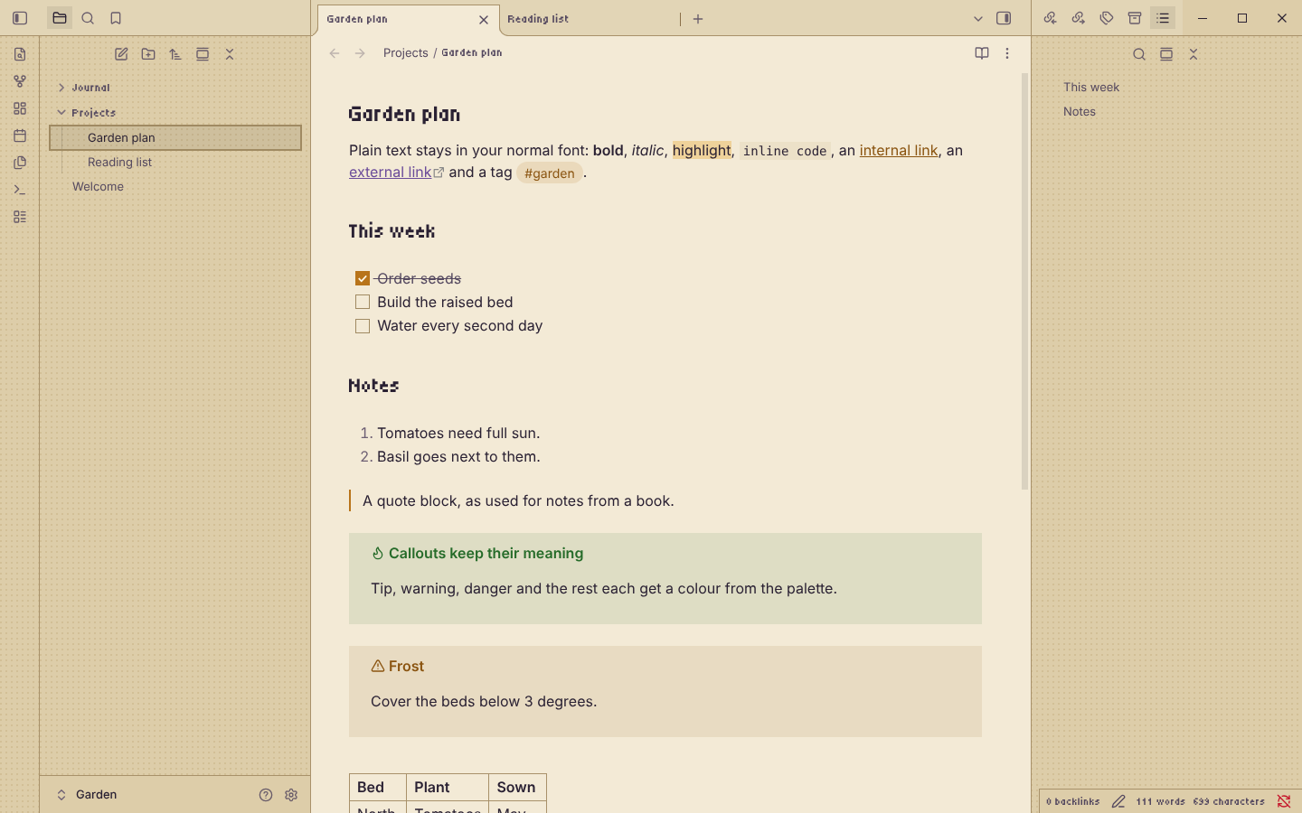Create a new folder in file explorer

pos(148,54)
